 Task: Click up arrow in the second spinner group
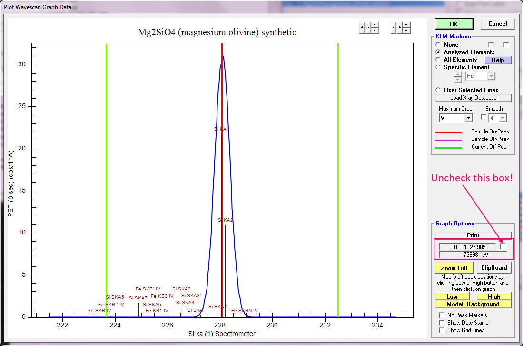tap(406, 25)
